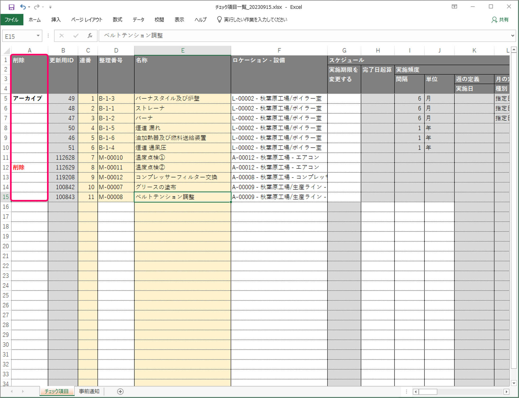Screen dimensions: 519x398
Task: Add a new sheet with plus icon
Action: coord(120,391)
